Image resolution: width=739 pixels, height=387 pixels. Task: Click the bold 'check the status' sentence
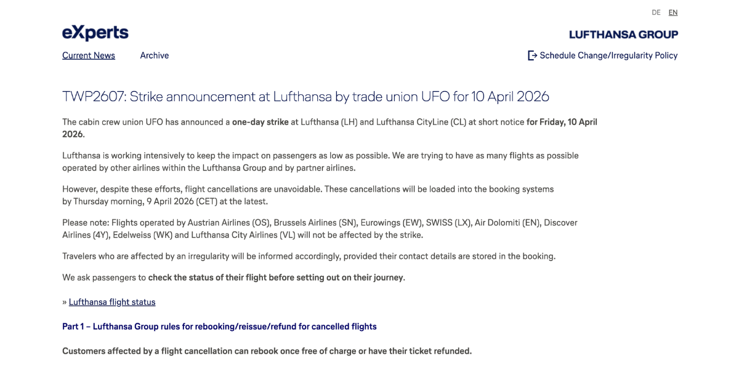(276, 277)
